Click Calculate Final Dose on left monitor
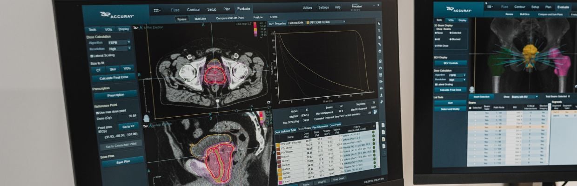 pyautogui.click(x=113, y=78)
